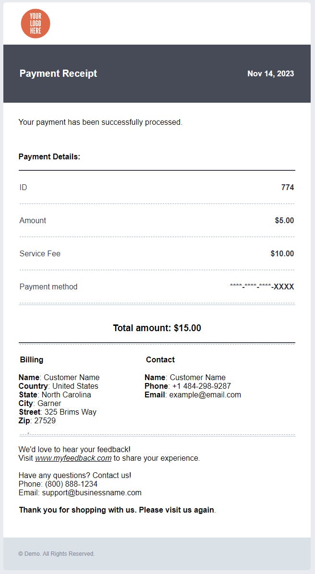
Task: Open the www.myfeedback.com link
Action: point(73,458)
